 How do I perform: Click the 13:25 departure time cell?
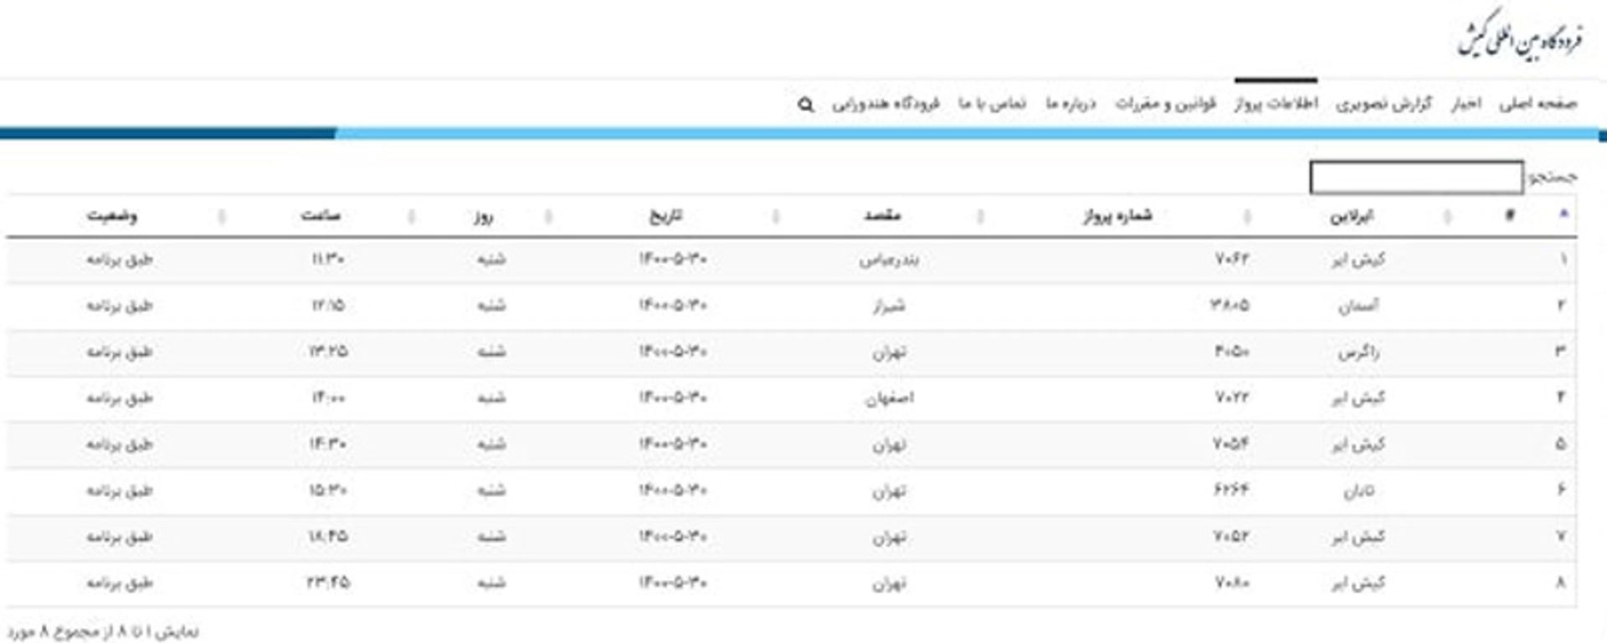tap(328, 352)
